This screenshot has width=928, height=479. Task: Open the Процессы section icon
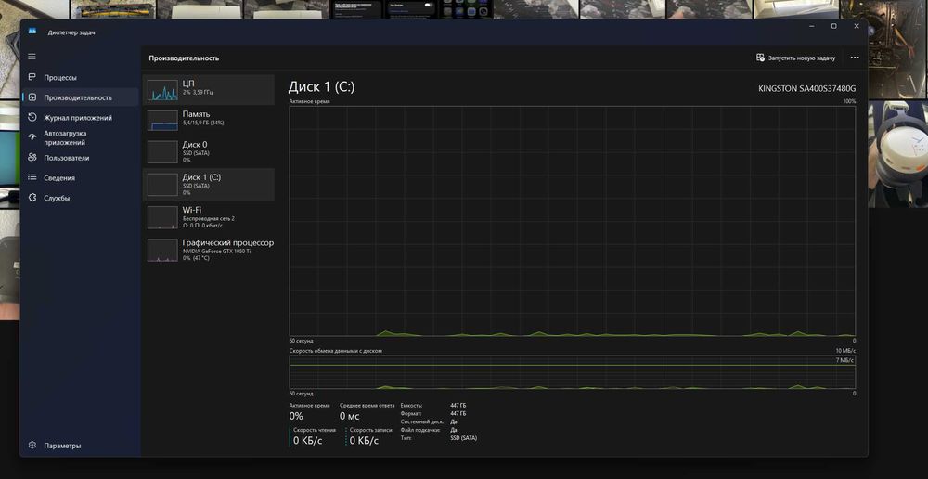[32, 78]
